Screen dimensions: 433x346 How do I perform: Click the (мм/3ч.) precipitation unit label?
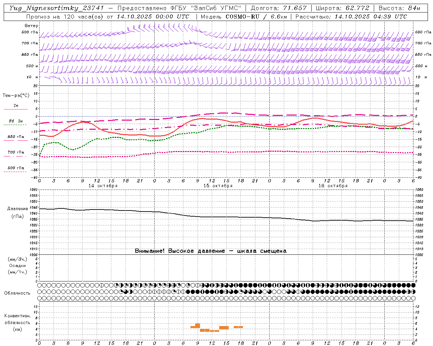click(18, 259)
